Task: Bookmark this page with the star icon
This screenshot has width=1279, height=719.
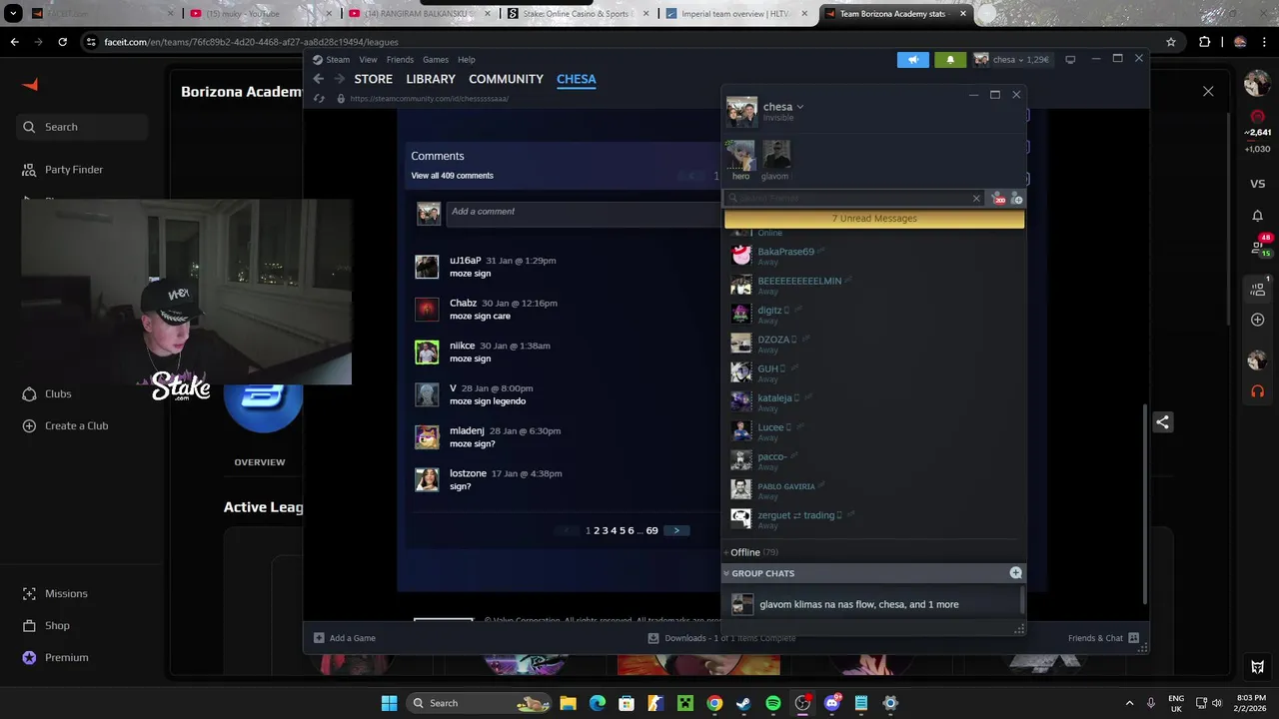Action: point(1171,42)
